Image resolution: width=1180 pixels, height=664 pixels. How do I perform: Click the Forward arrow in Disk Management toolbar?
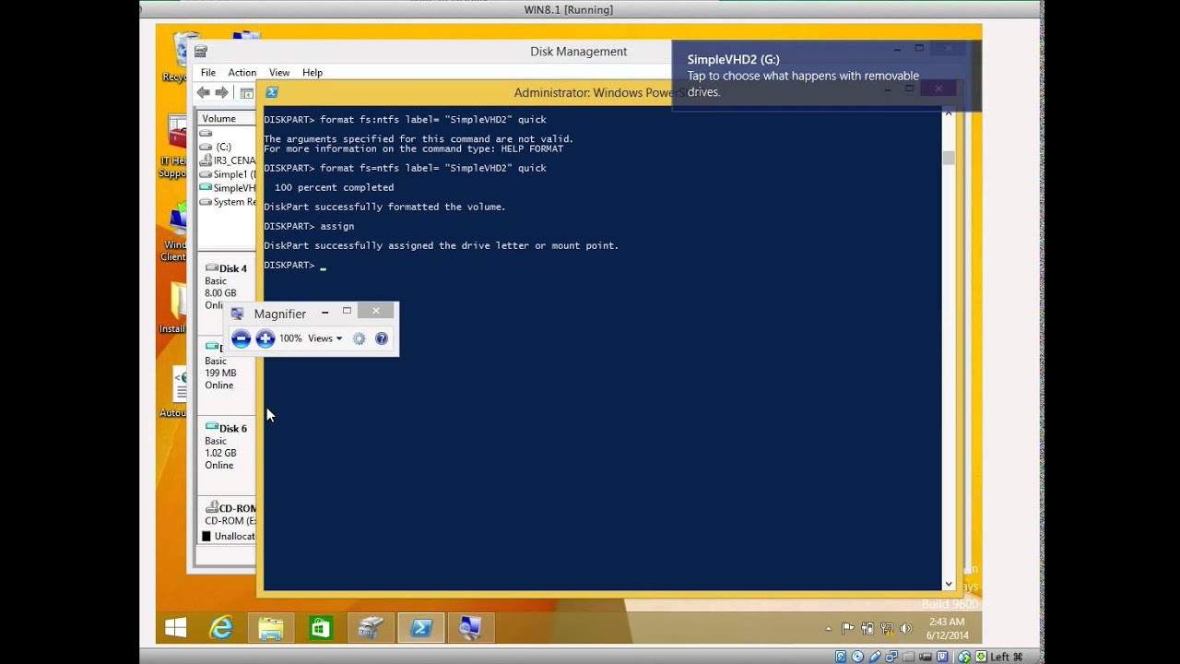click(x=221, y=93)
